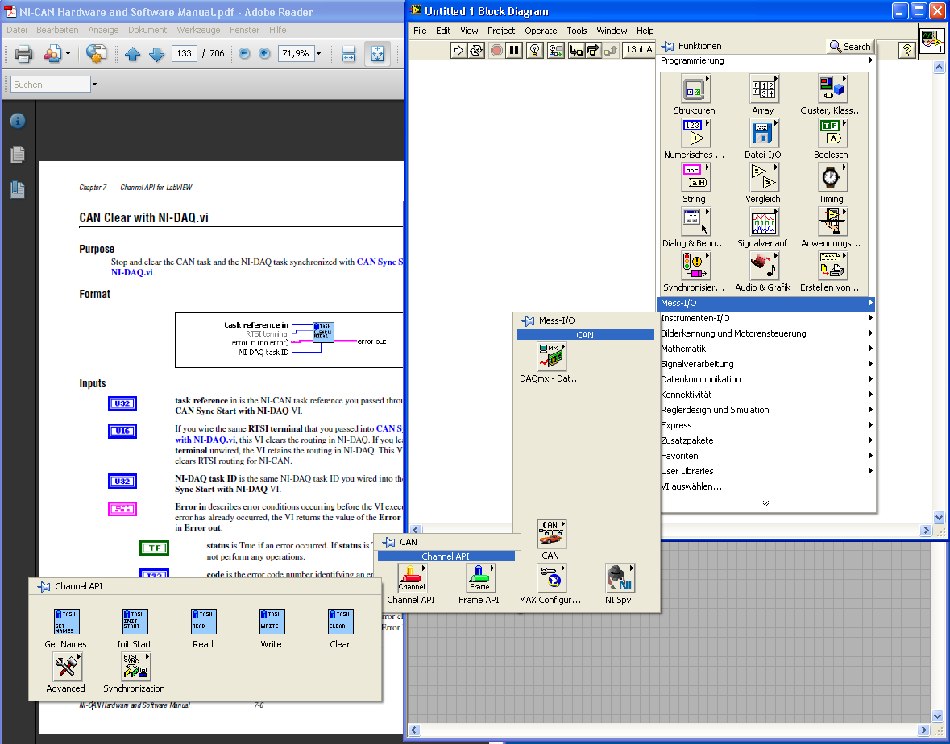Open the Synchronization subpalette icon
This screenshot has height=744, width=950.
[135, 667]
